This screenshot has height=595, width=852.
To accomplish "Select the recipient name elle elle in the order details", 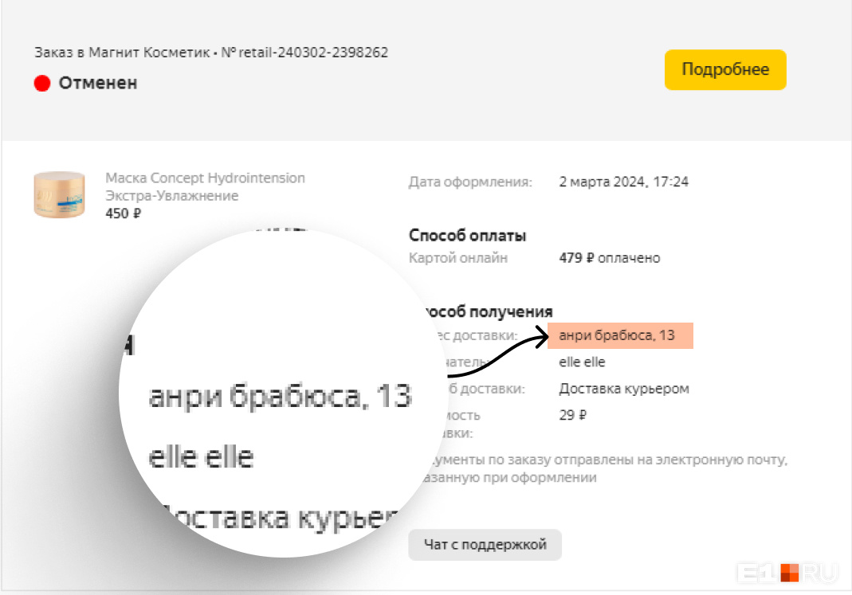I will coord(582,362).
